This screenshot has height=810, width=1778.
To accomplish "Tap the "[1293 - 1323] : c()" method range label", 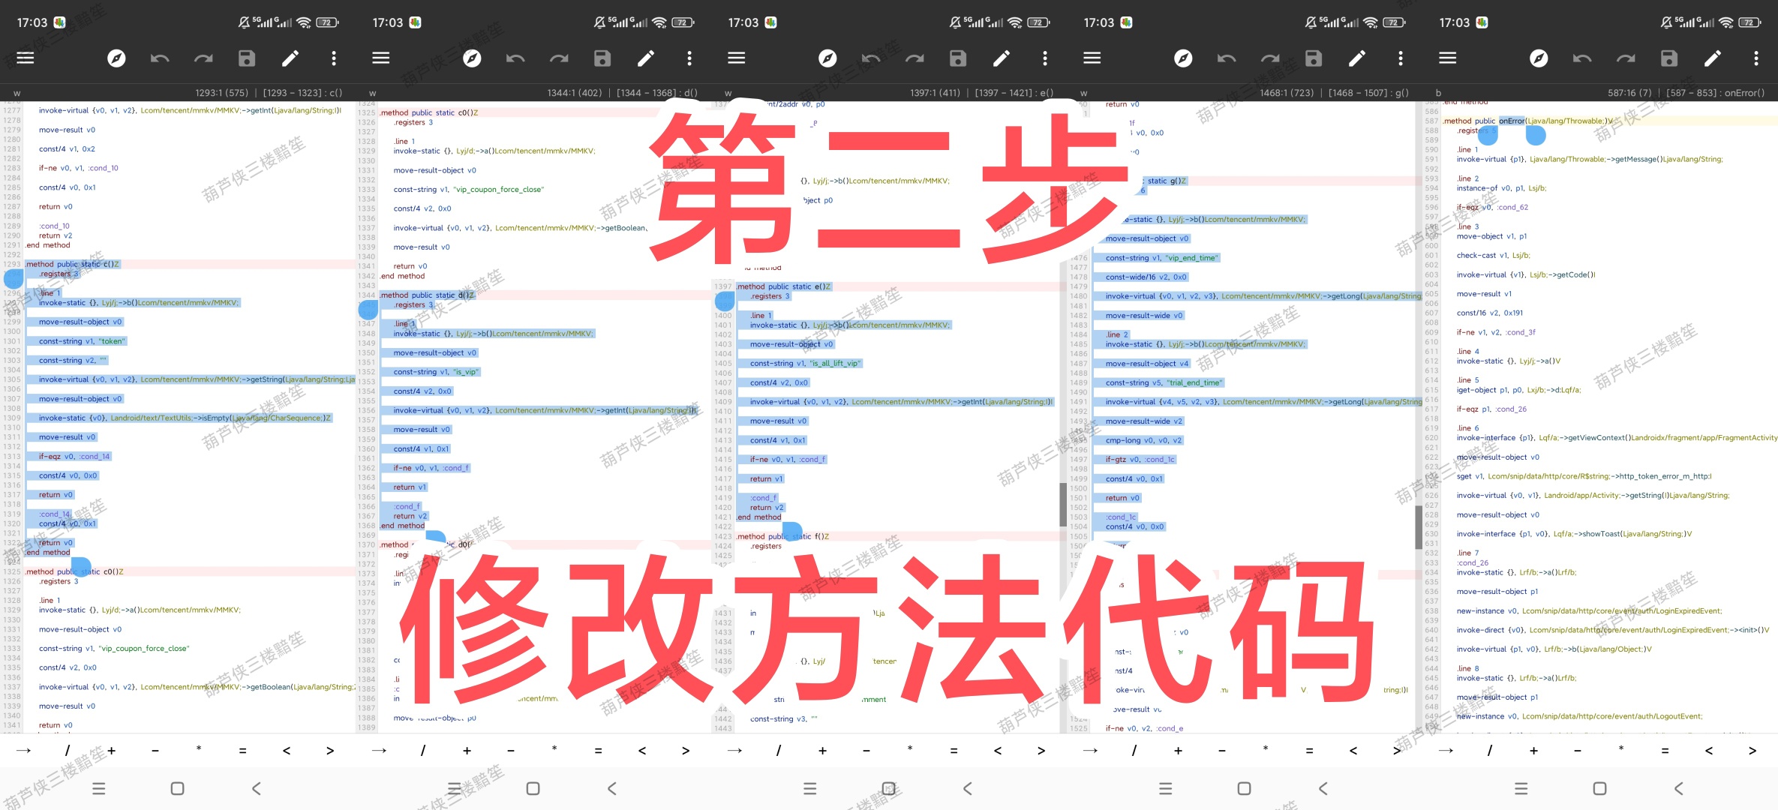I will [302, 93].
